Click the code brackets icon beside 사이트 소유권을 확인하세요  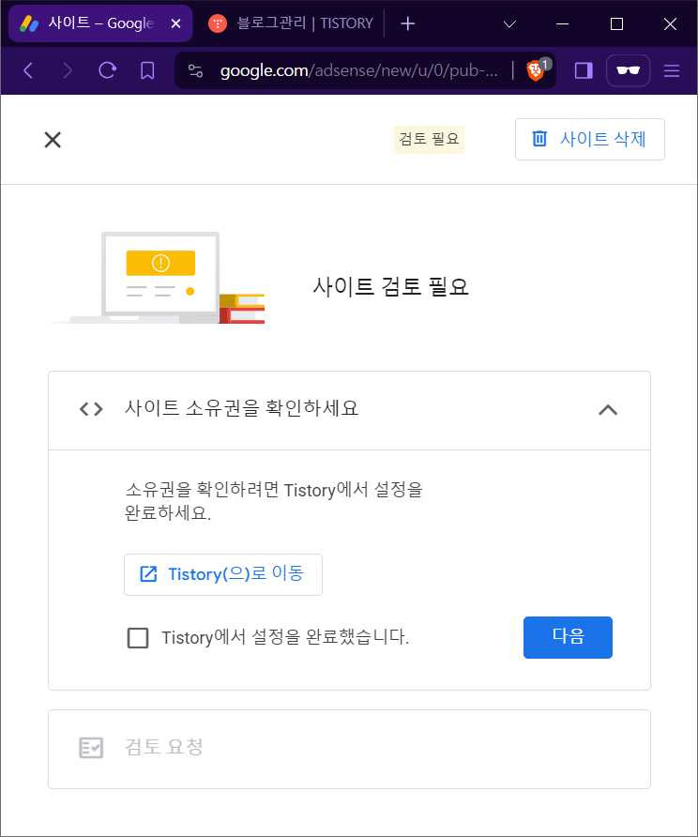[x=91, y=409]
